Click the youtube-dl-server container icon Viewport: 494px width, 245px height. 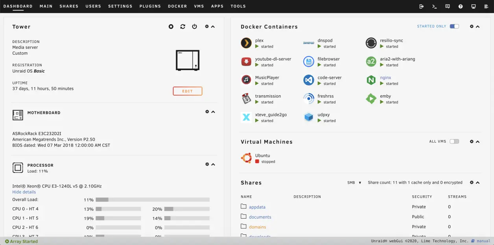pos(246,61)
